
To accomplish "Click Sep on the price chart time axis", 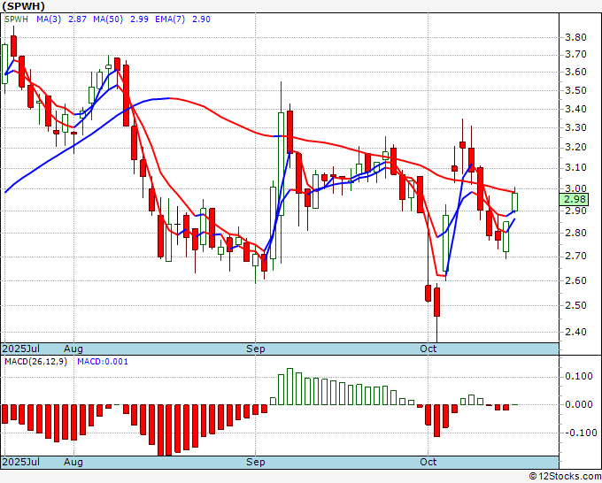I will [256, 349].
